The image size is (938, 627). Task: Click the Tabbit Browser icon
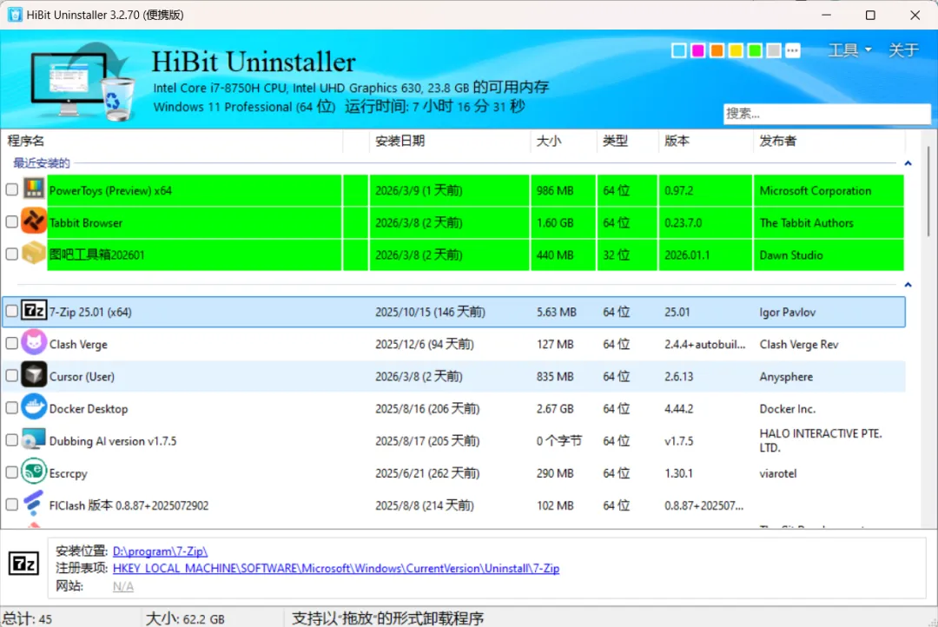tap(34, 221)
